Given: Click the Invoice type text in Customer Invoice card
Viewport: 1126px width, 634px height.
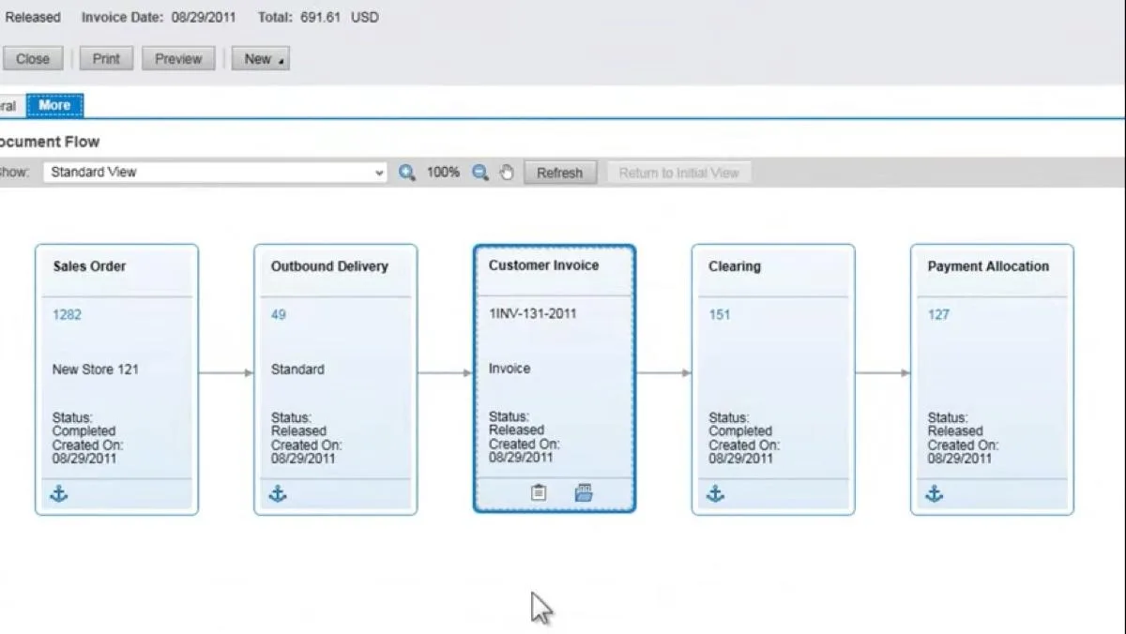Looking at the screenshot, I should [x=510, y=369].
